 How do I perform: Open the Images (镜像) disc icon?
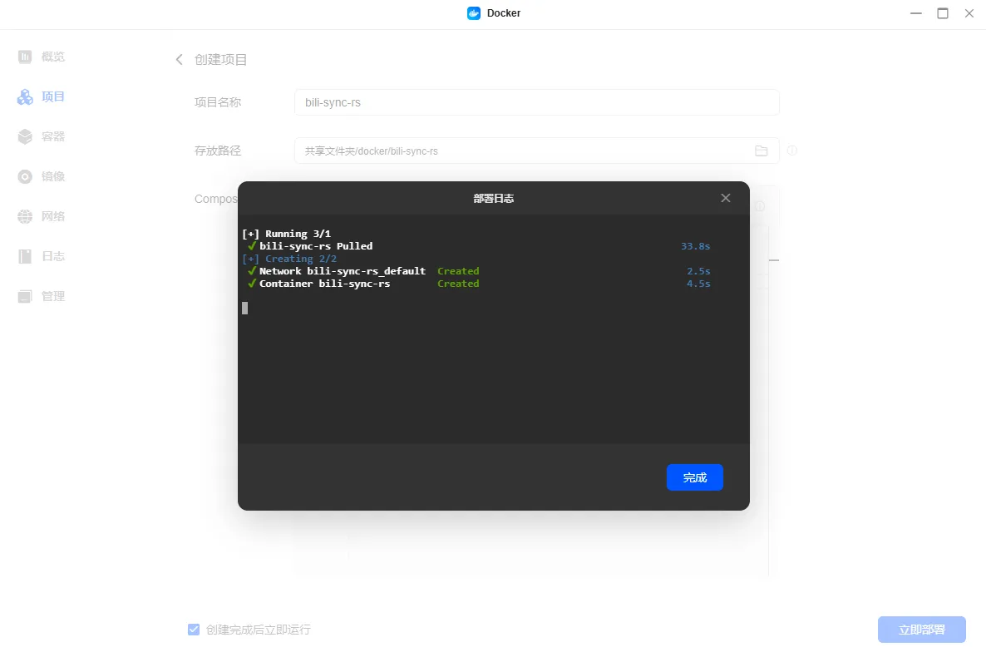coord(25,176)
